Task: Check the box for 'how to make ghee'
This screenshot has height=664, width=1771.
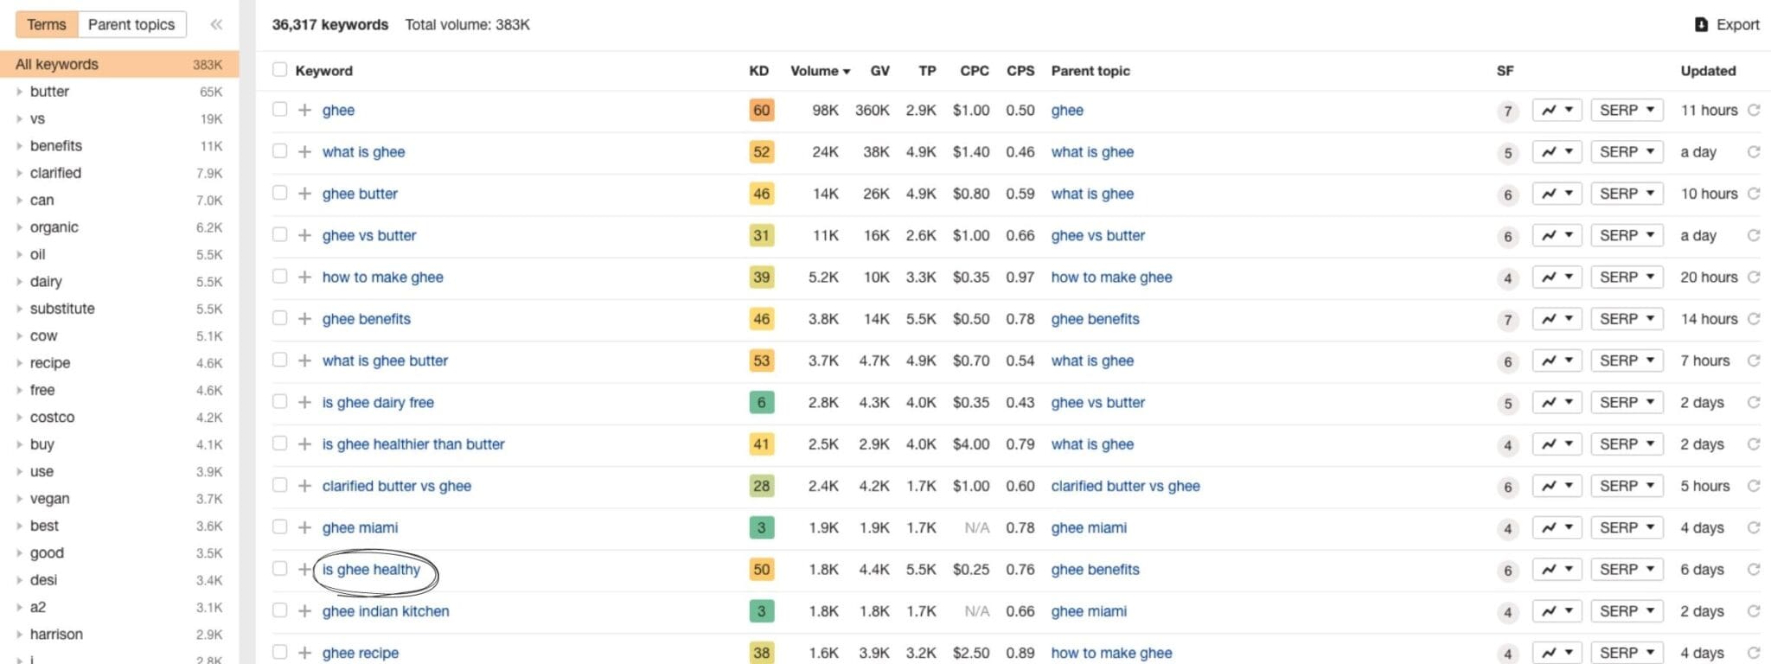Action: click(x=279, y=277)
